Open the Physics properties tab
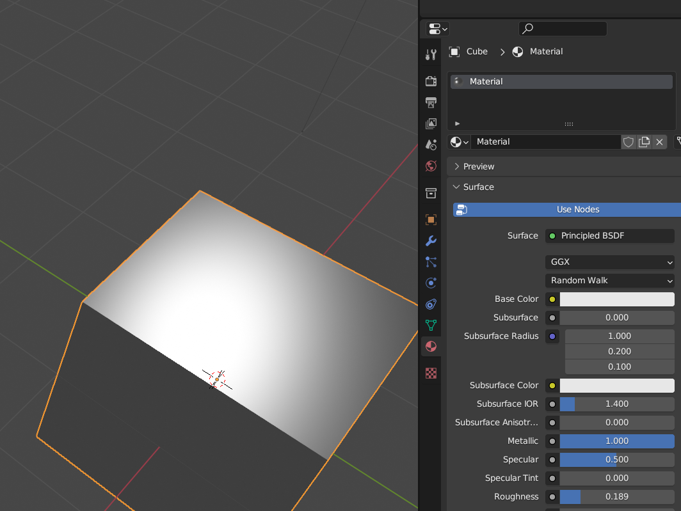The image size is (681, 511). (431, 283)
